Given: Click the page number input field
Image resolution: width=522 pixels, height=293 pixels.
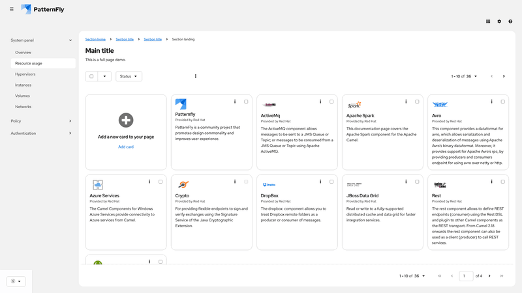Looking at the screenshot, I should [466, 276].
